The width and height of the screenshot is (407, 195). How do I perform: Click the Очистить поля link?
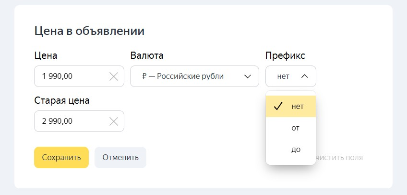point(339,158)
